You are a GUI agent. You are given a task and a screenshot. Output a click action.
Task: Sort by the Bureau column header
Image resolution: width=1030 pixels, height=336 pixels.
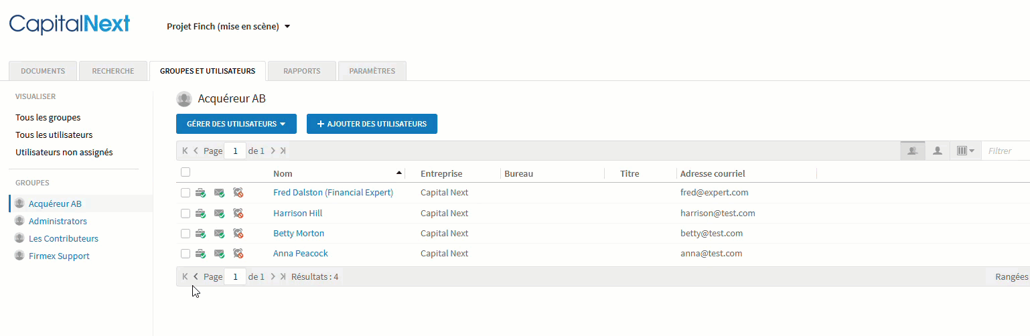point(519,173)
